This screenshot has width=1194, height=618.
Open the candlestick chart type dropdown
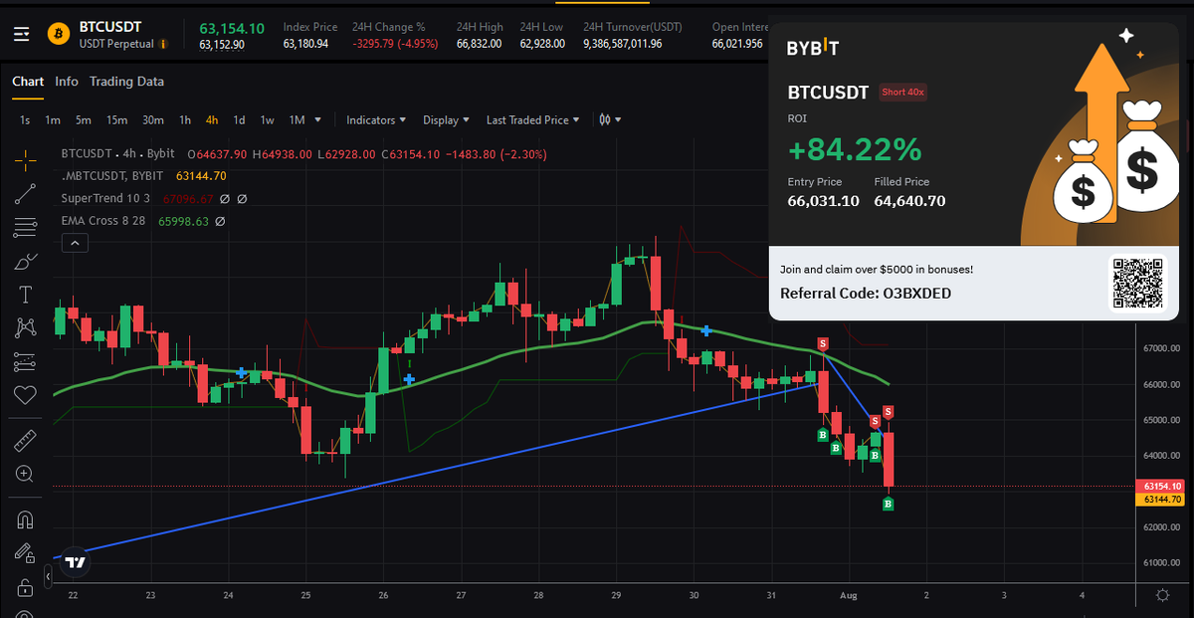point(610,119)
